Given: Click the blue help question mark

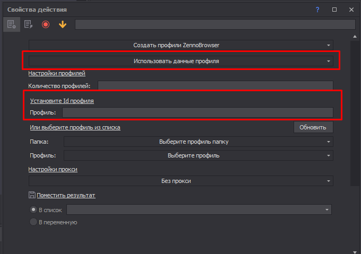Looking at the screenshot, I should [317, 10].
